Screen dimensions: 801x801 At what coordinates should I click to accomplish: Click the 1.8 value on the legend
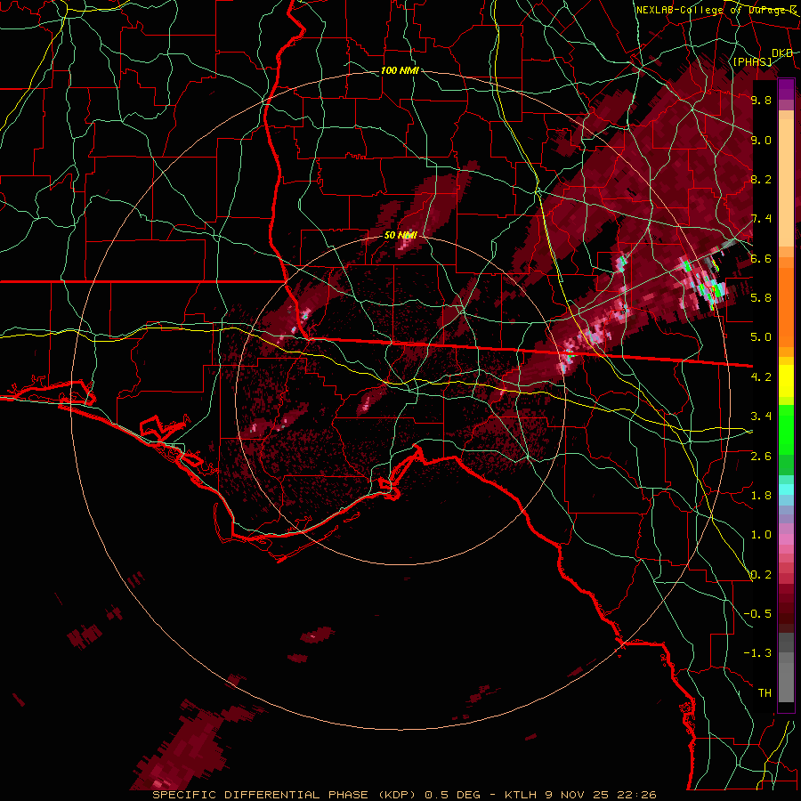pyautogui.click(x=761, y=495)
